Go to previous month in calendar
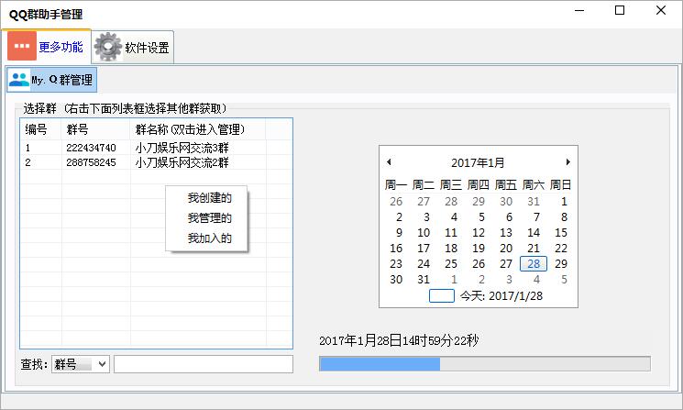Viewport: 683px width, 410px height. 389,162
